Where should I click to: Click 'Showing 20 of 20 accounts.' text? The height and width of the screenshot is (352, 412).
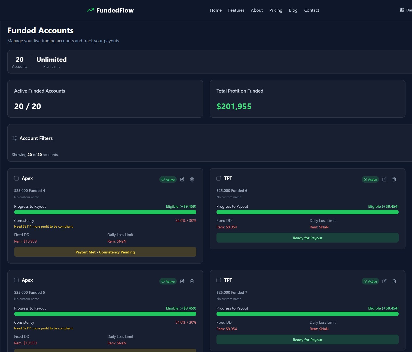click(35, 155)
